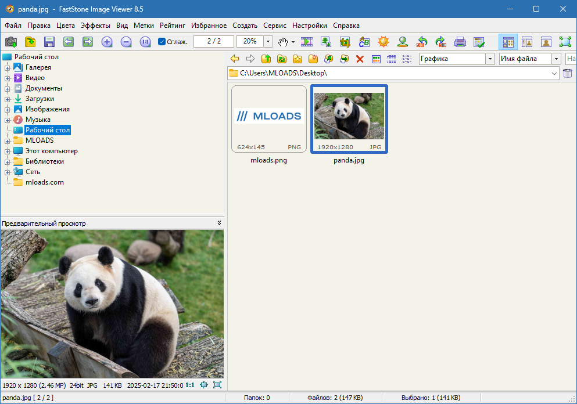Screen dimensions: 577x404
Task: Select the mloads.com folder in tree
Action: click(x=45, y=182)
